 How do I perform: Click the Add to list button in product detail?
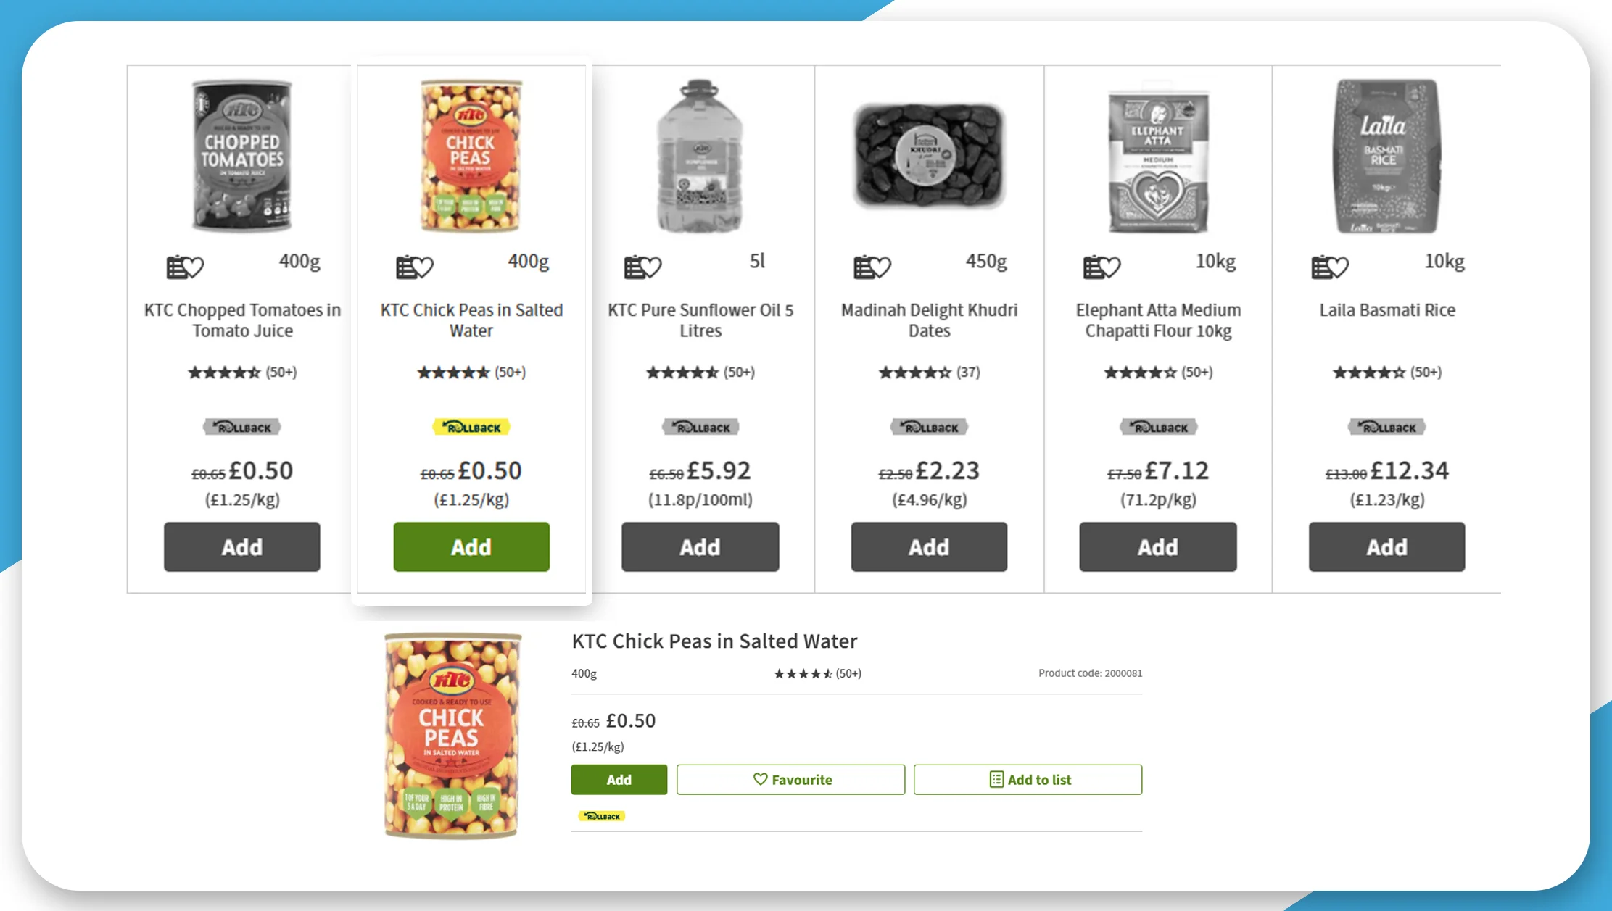click(x=1028, y=779)
